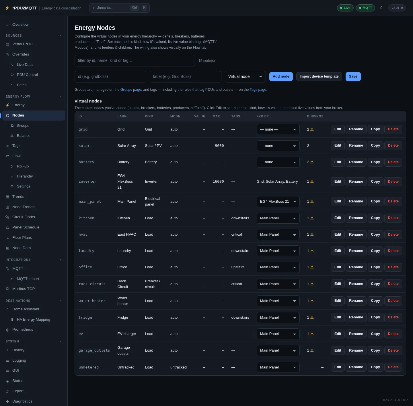
Task: Click the Diagnostics plus icon
Action: tap(7, 401)
